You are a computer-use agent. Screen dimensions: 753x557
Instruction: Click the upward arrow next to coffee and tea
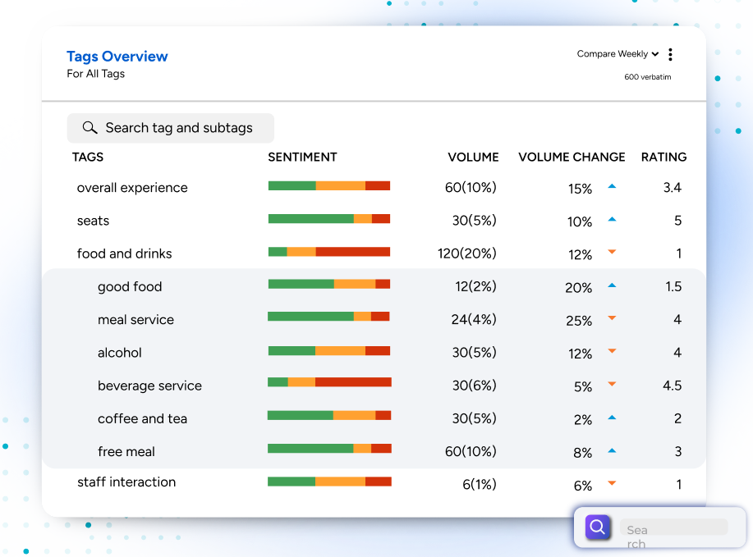(611, 416)
